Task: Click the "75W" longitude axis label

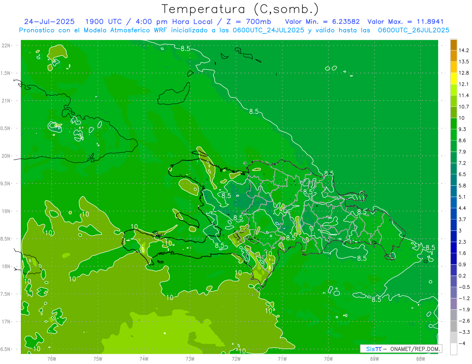Action: 98,359
